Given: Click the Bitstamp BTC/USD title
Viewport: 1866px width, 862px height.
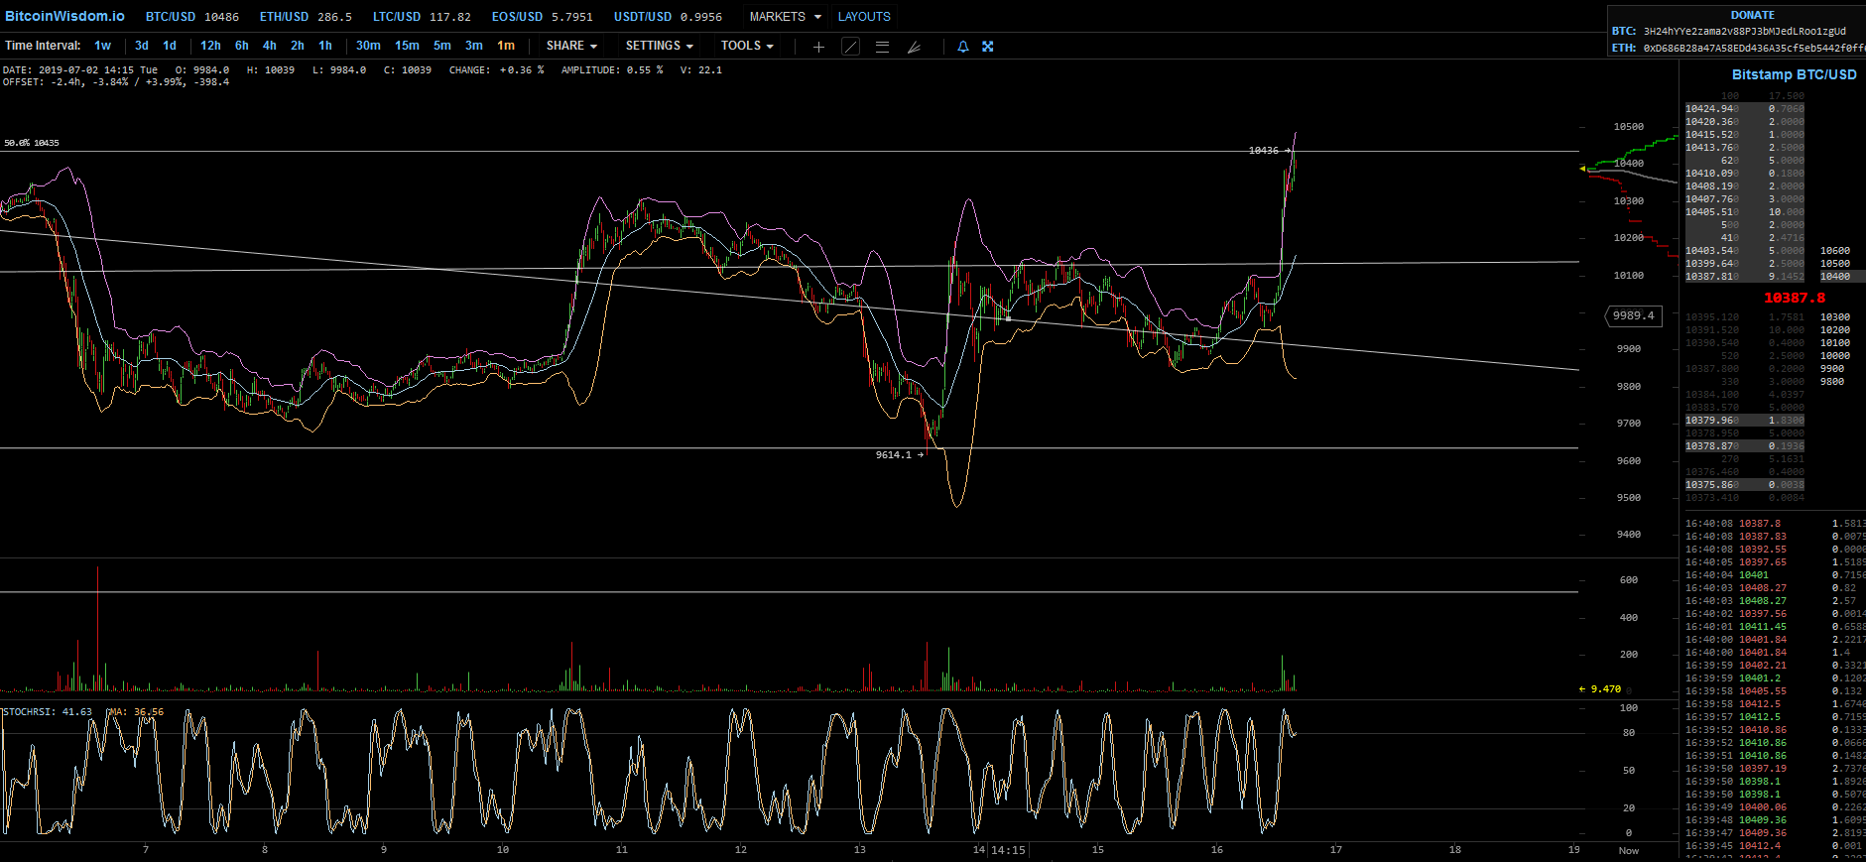Looking at the screenshot, I should click(1794, 74).
